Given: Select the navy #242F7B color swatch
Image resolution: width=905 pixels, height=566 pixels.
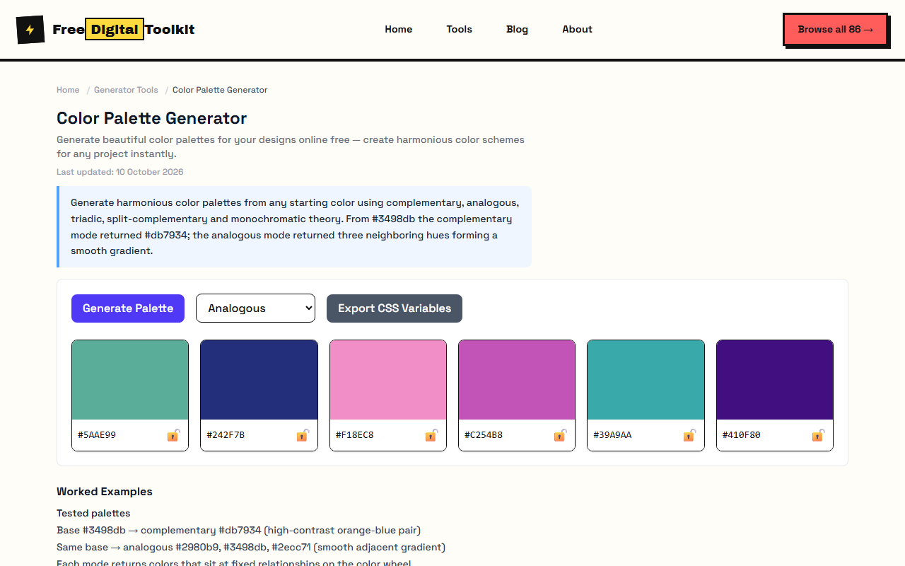Looking at the screenshot, I should (259, 380).
